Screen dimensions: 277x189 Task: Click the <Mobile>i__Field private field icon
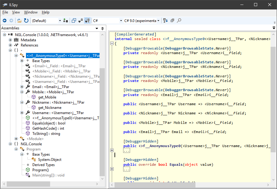(x=28, y=71)
